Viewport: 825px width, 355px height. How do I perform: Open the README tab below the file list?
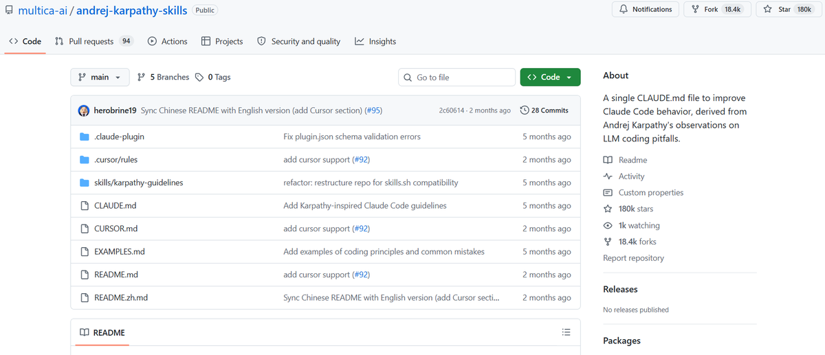pyautogui.click(x=102, y=332)
